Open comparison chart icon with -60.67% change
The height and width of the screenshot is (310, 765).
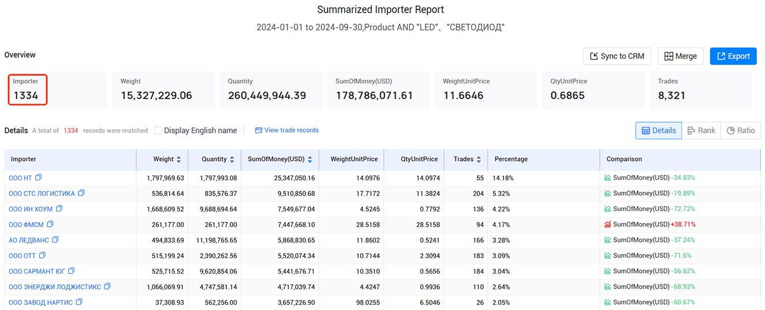pos(608,303)
